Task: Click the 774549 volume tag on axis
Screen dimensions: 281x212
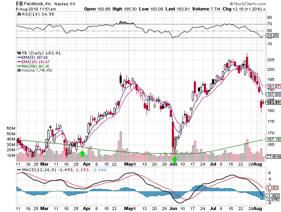Action: click(x=274, y=156)
